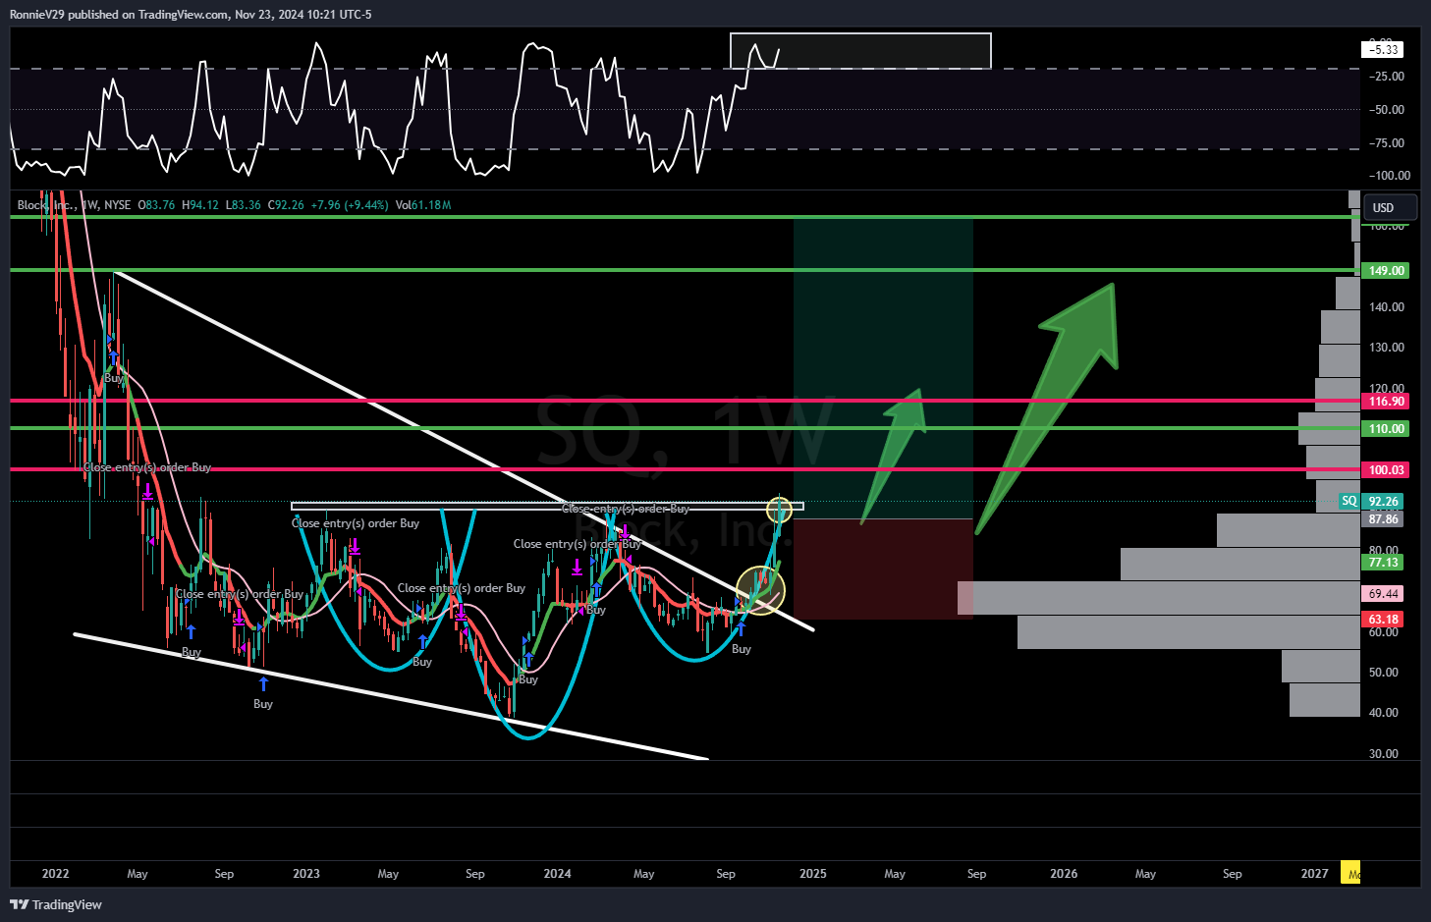Select the red stop-loss zone
1431x922 pixels.
click(x=883, y=569)
